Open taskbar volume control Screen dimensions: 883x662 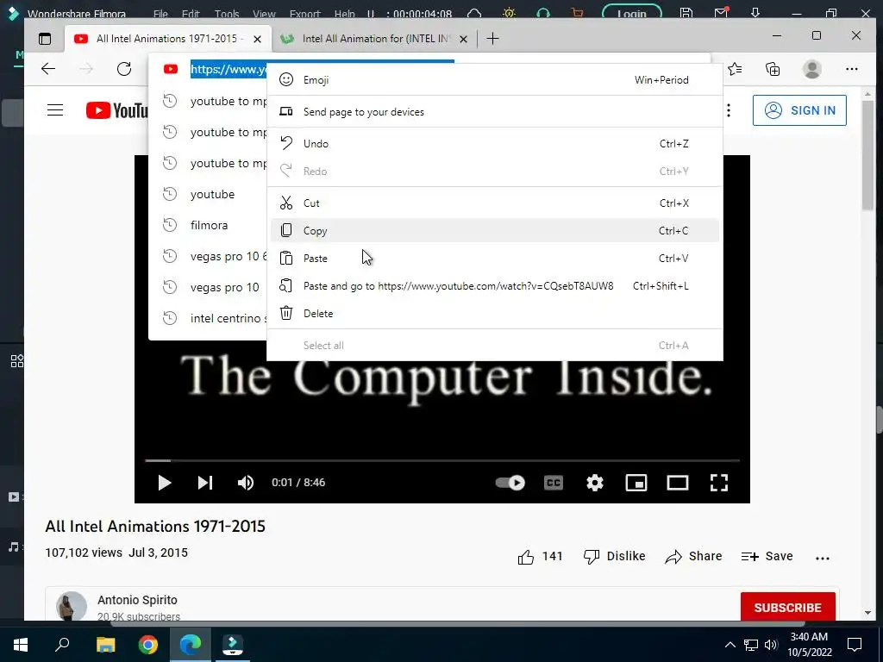pos(771,645)
